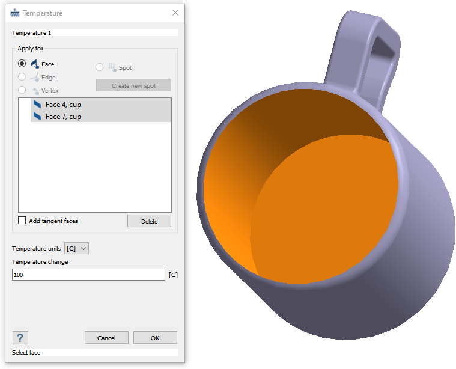Viewport: 456px width, 369px height.
Task: Click the Spot selection icon
Action: (x=112, y=67)
